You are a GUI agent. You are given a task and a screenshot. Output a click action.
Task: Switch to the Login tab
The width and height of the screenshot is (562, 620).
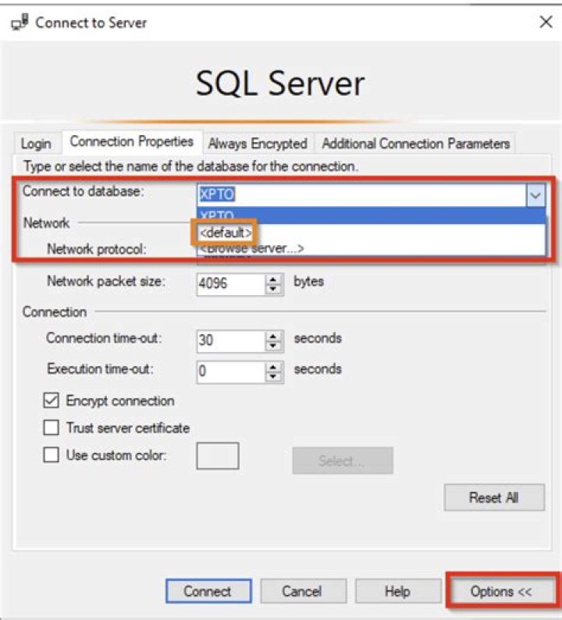37,143
